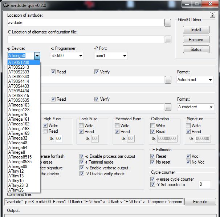
Task: Collapse the Device dropdown arrow
Action: tap(37, 56)
